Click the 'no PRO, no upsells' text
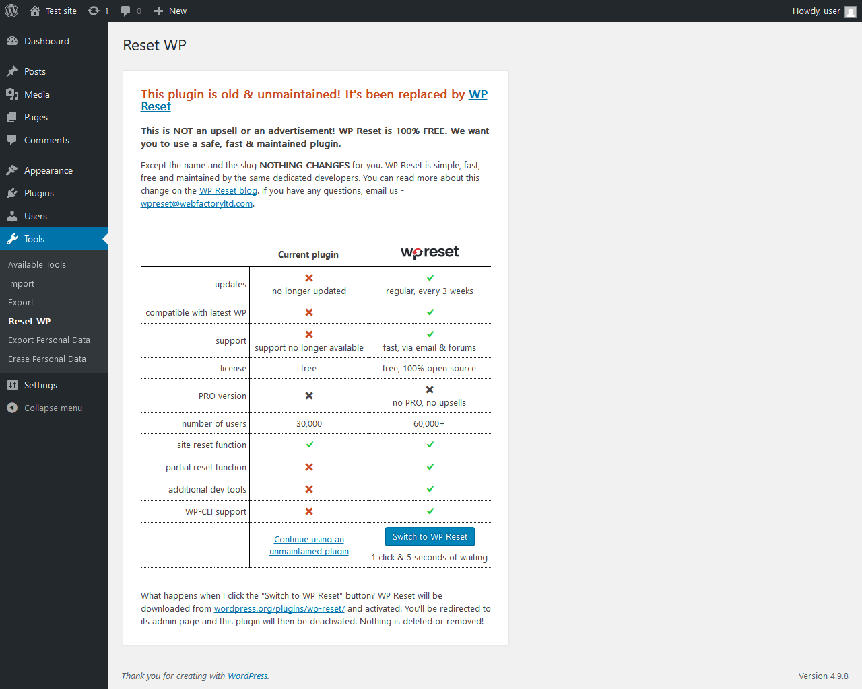The width and height of the screenshot is (862, 689). pyautogui.click(x=430, y=403)
